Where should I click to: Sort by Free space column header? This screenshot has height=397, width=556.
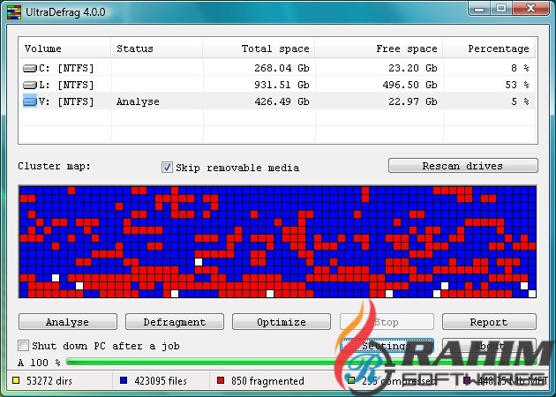pos(379,49)
